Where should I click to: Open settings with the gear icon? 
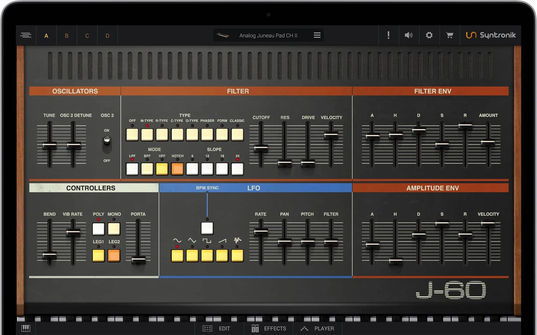[429, 35]
